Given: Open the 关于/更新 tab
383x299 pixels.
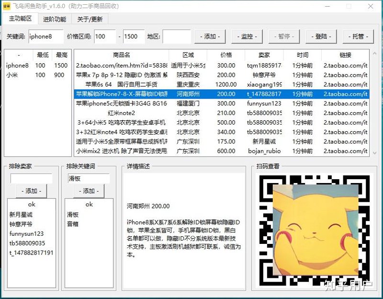Looking at the screenshot, I should [90, 19].
